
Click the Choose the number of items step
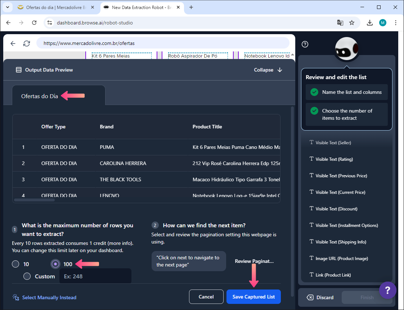346,114
